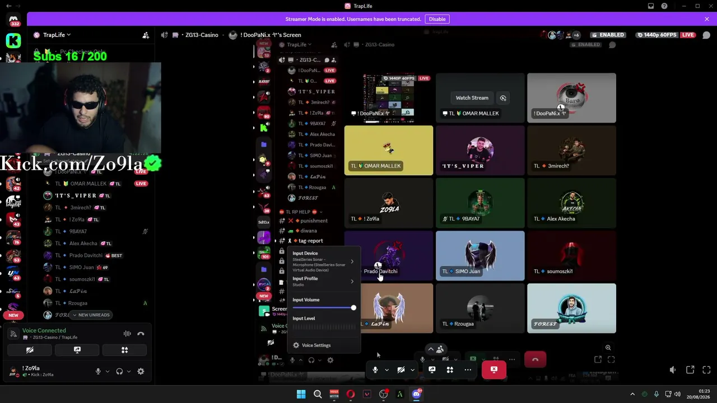
Task: Open the Input Device submenu
Action: (x=323, y=261)
